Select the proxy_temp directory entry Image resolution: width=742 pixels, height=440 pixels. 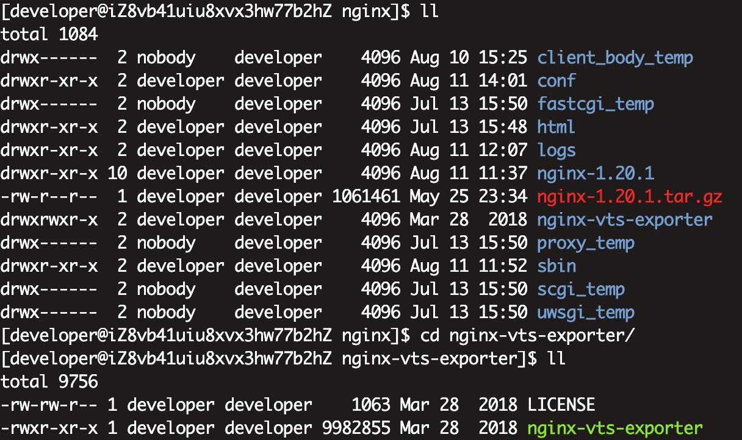[x=585, y=243]
